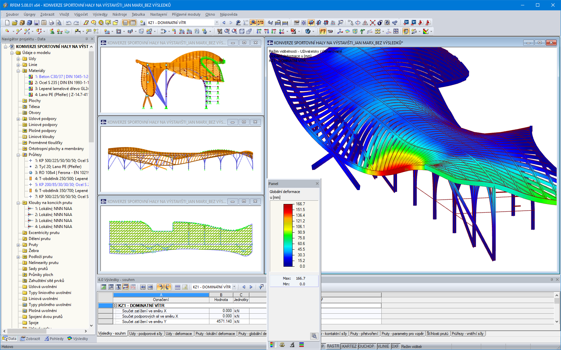Click the zoom window magnifier icon

[227, 31]
